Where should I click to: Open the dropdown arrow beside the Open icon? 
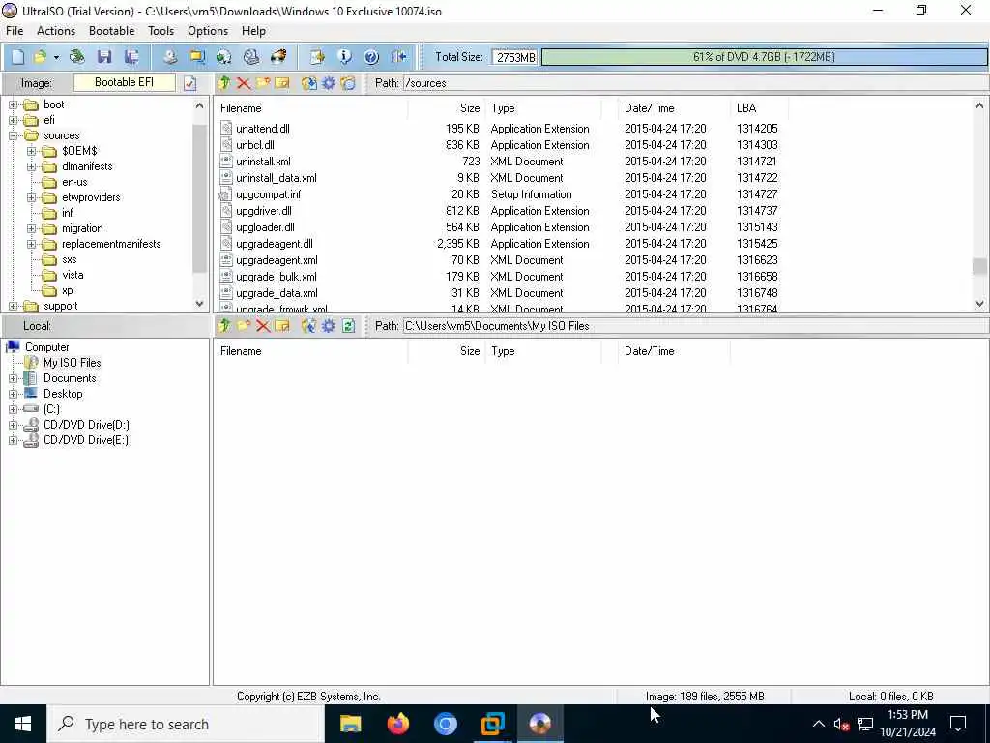click(56, 57)
